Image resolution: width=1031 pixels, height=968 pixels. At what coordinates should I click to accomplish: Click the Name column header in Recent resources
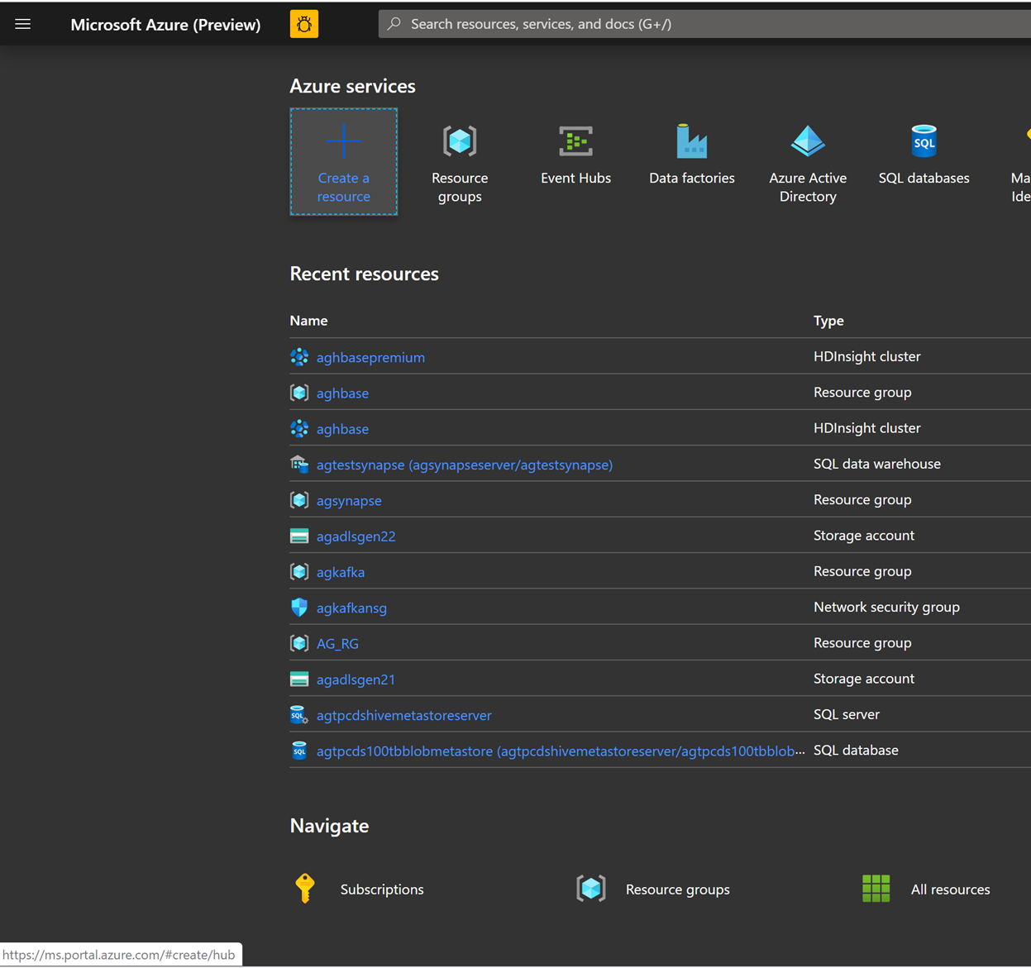(x=308, y=321)
